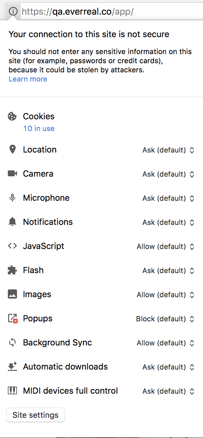The width and height of the screenshot is (203, 438).
Task: Click the Flash puzzle piece icon
Action: click(12, 270)
